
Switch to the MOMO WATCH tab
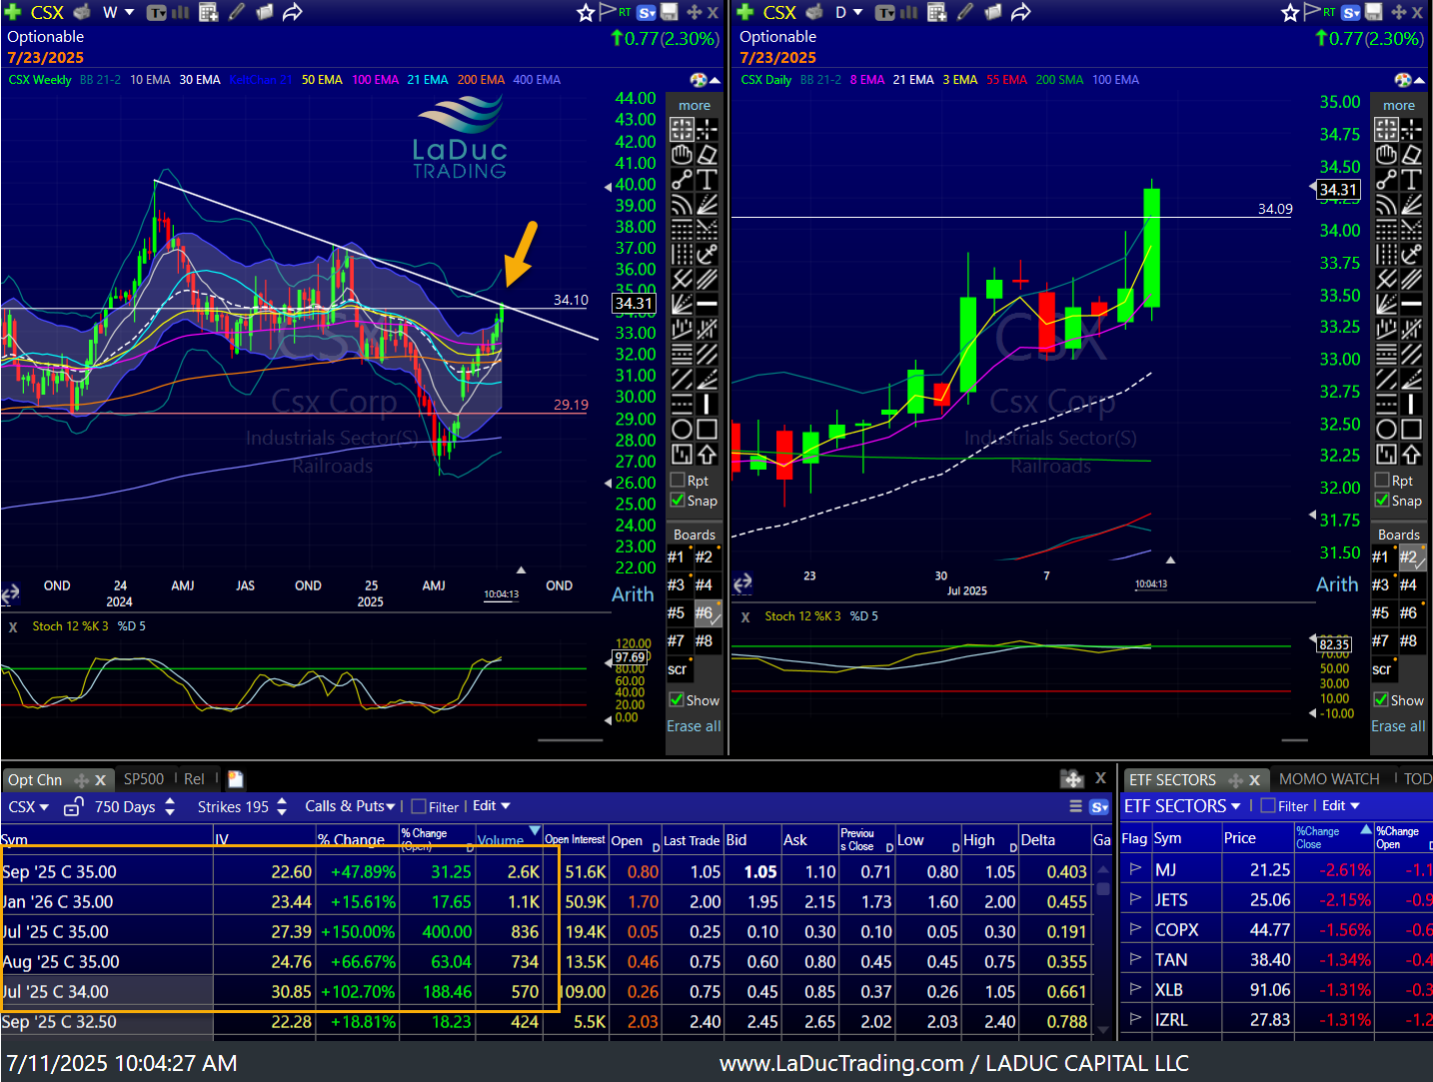[x=1329, y=779]
